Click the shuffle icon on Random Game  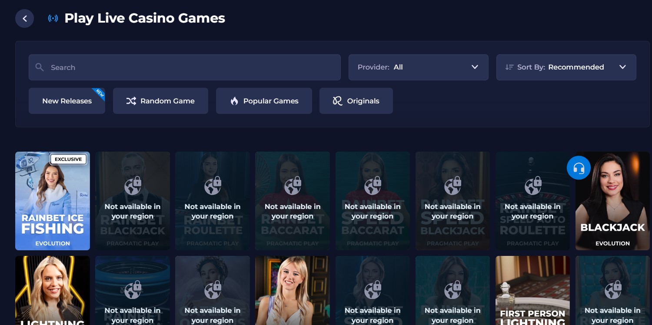pos(131,101)
